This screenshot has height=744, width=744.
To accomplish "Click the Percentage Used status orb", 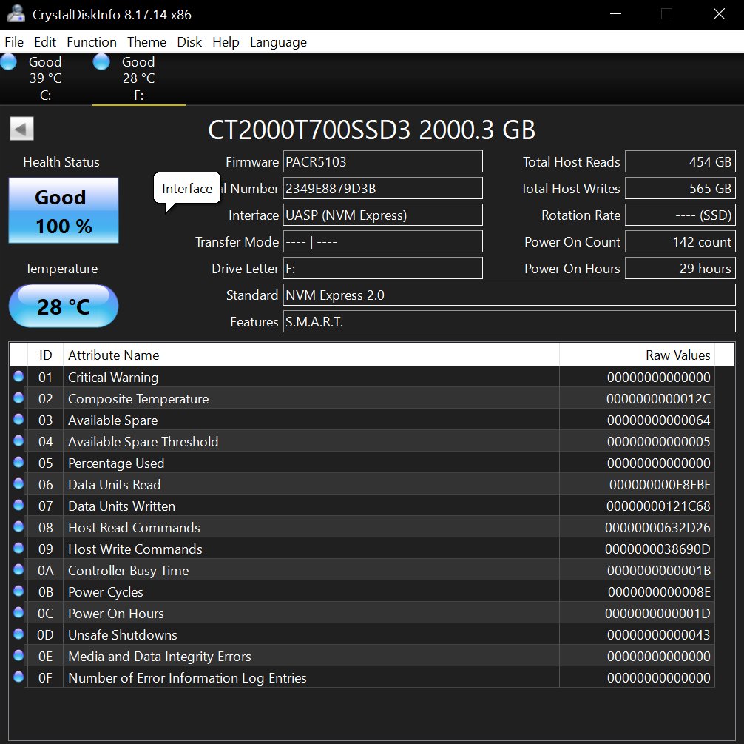I will [x=18, y=463].
